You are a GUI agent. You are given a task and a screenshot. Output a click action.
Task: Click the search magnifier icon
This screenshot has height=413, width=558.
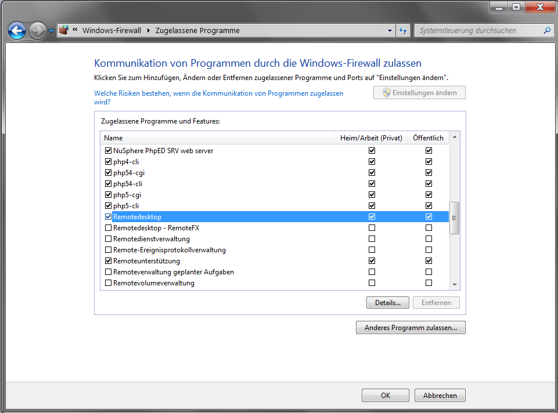[546, 31]
